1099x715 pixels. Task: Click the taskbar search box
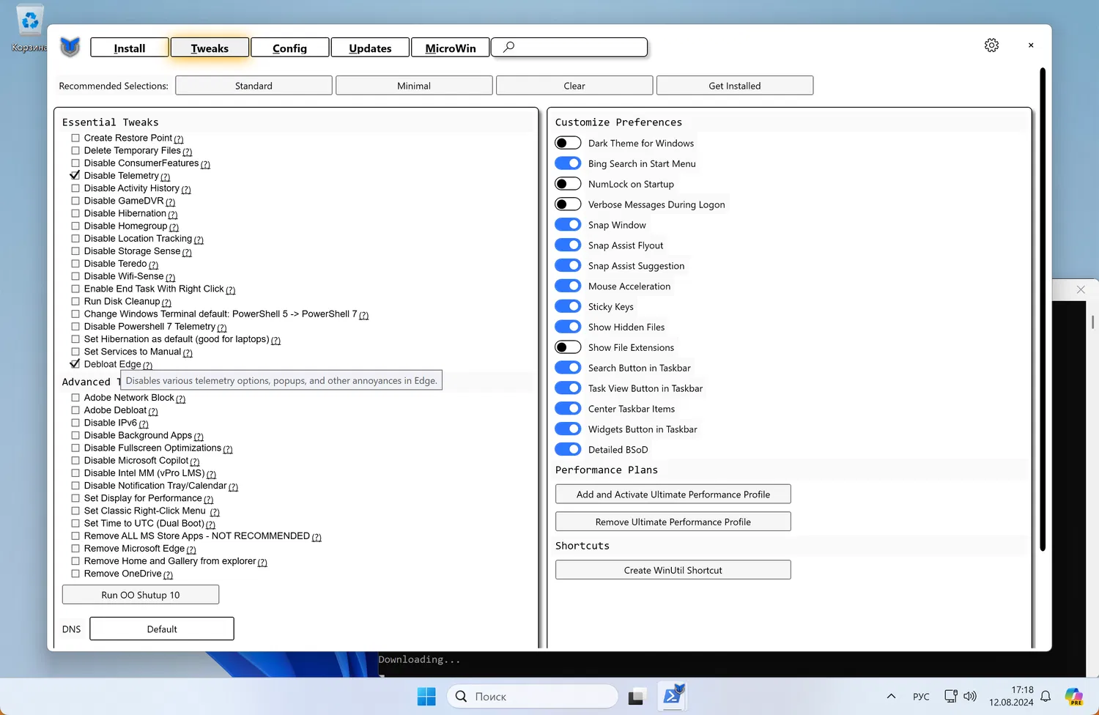533,696
